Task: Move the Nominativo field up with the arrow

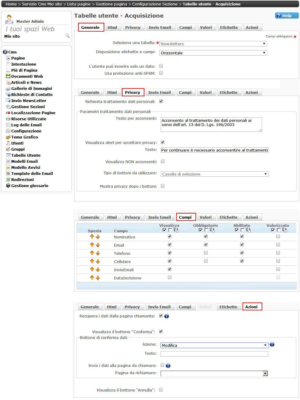Action: [92, 237]
